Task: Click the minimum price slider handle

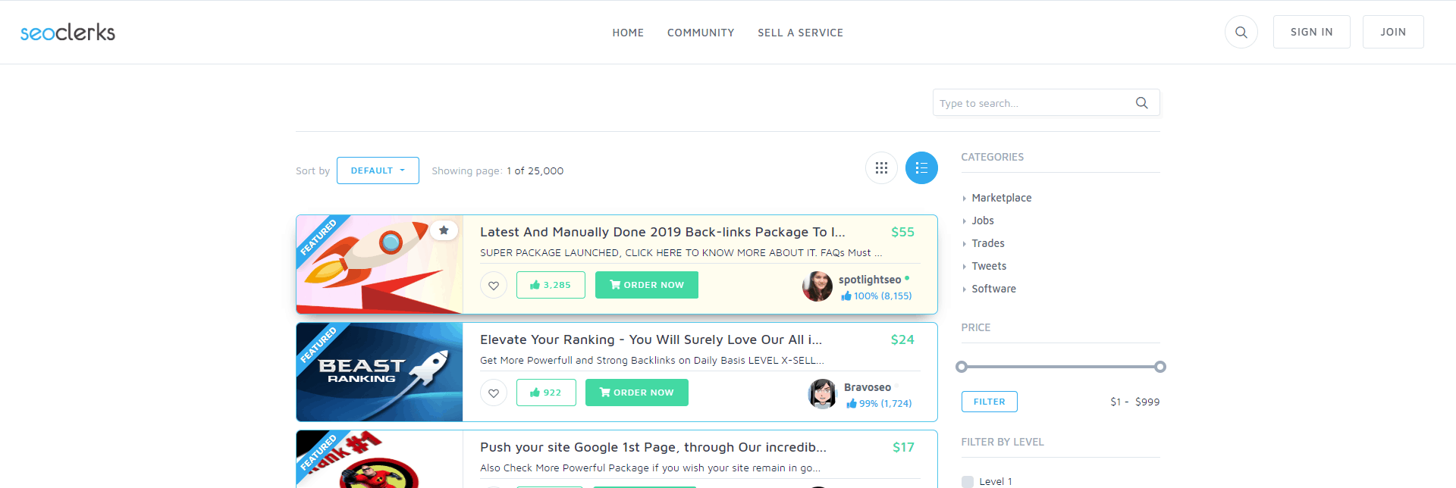Action: pyautogui.click(x=962, y=367)
